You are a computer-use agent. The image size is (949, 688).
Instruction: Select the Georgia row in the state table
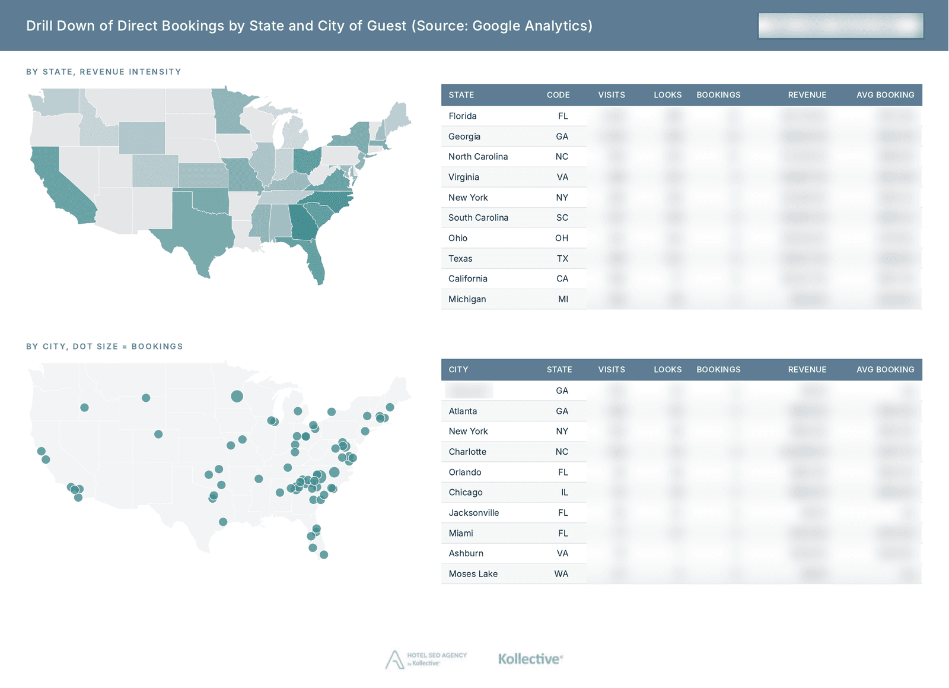point(682,137)
